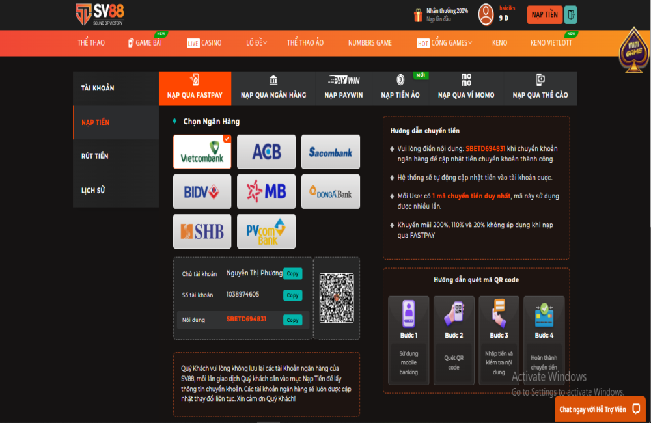Open the Thể Thao Ảo menu
The width and height of the screenshot is (651, 423).
pos(305,43)
